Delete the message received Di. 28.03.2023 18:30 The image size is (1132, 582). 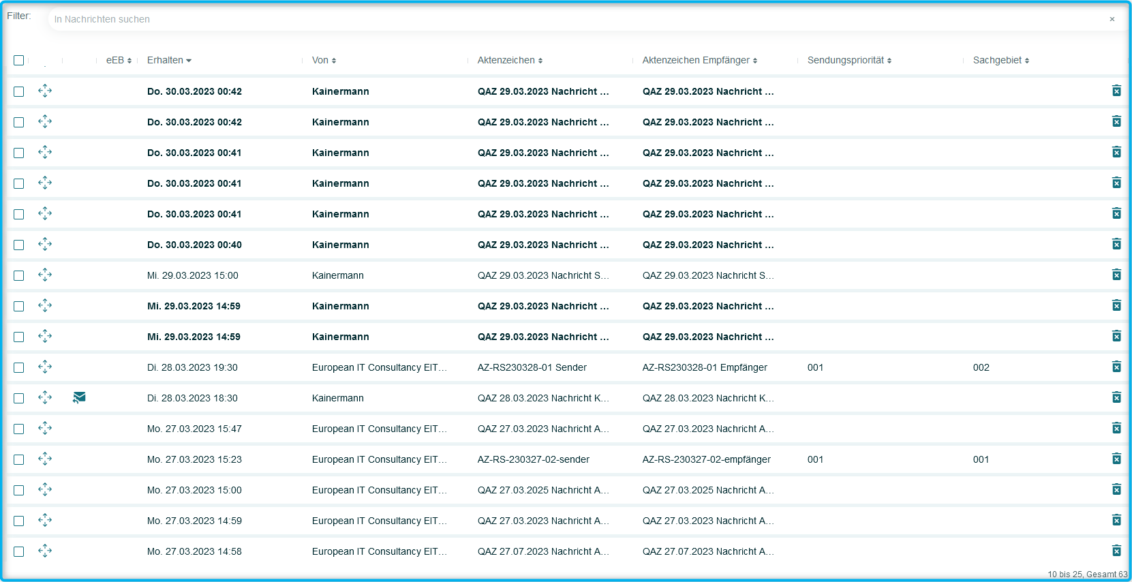tap(1116, 397)
